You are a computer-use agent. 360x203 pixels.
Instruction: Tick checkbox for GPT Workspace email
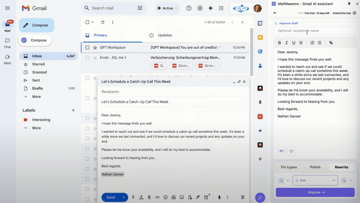pyautogui.click(x=88, y=47)
